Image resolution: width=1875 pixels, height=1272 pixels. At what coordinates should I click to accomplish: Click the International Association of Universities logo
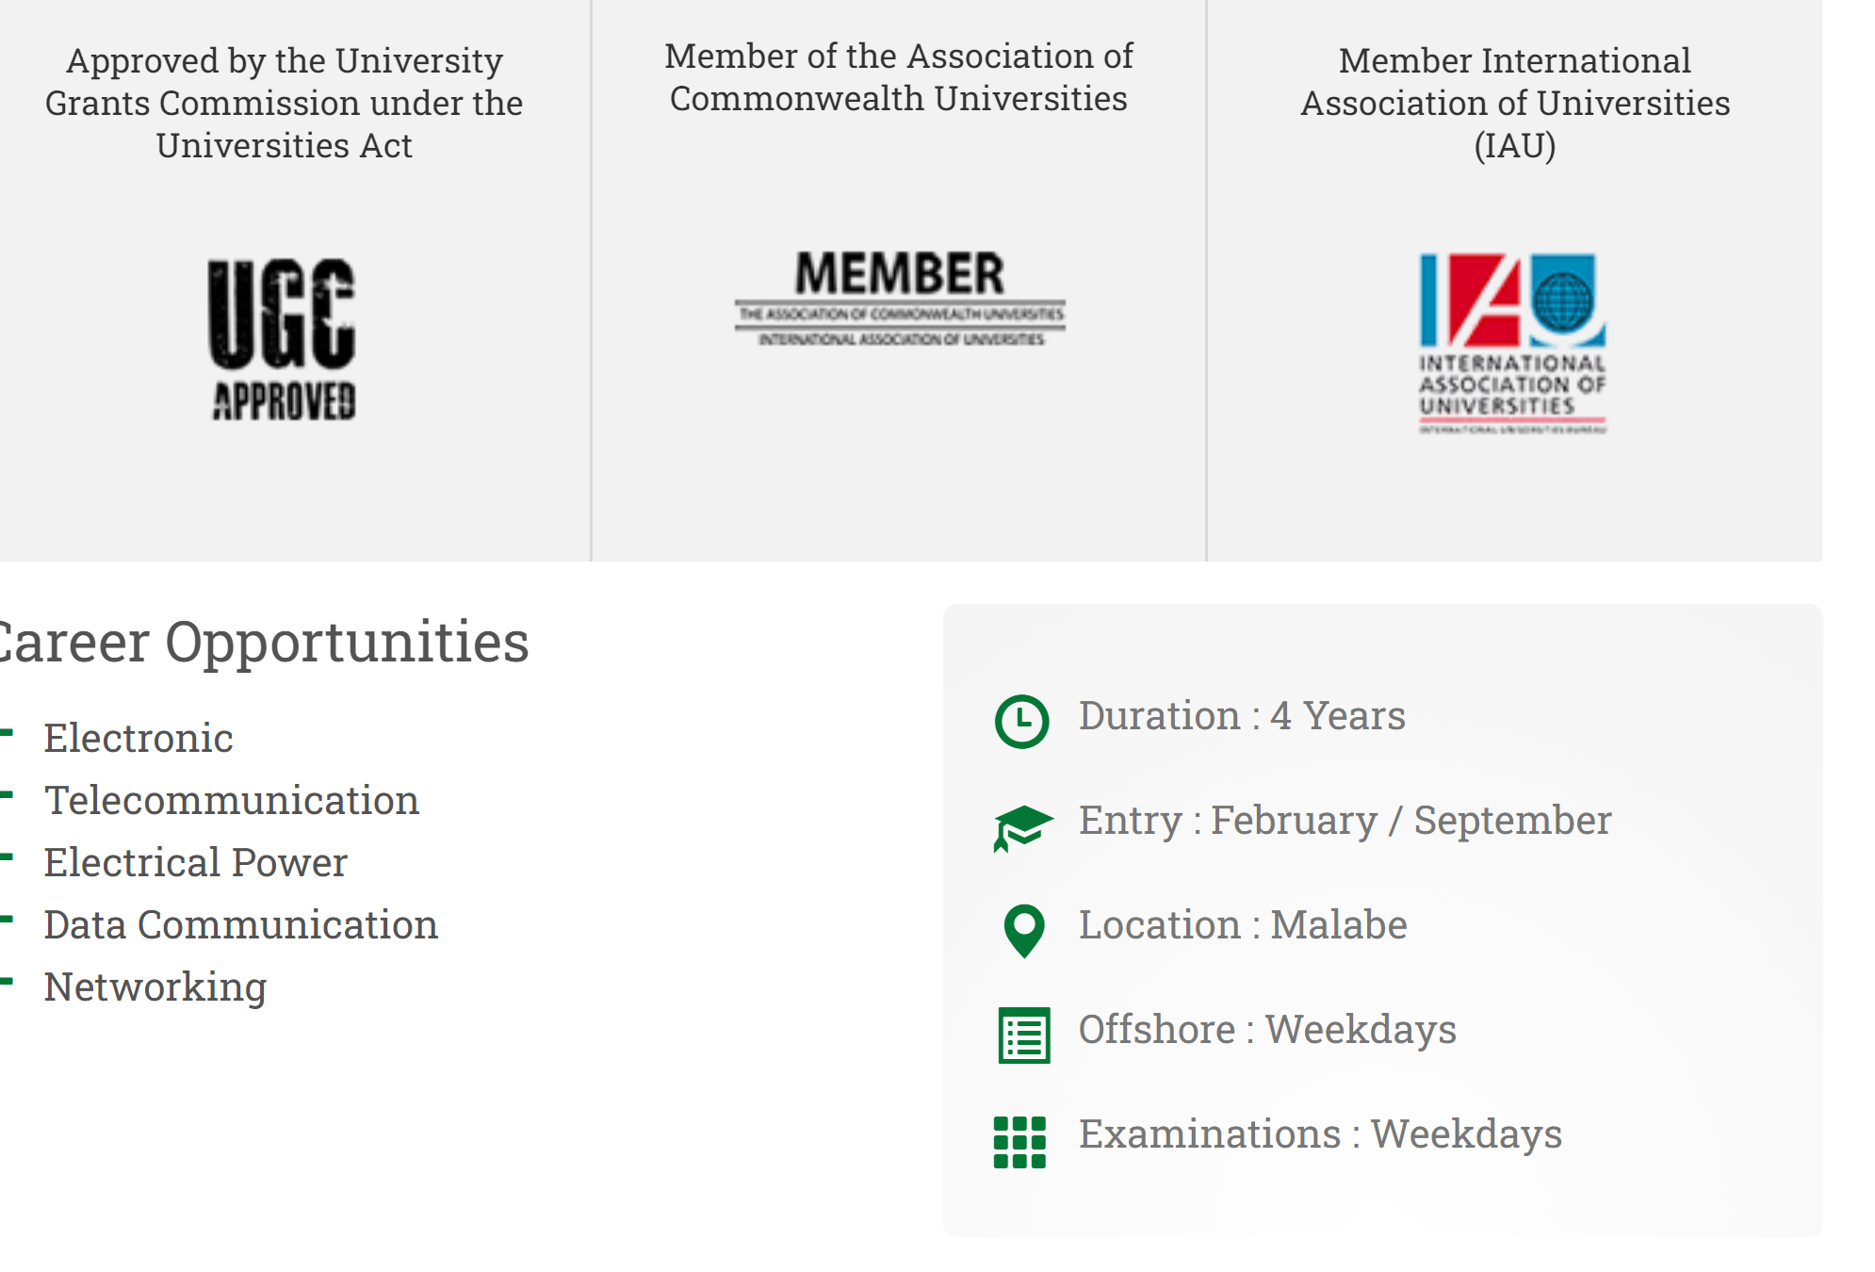coord(1513,343)
